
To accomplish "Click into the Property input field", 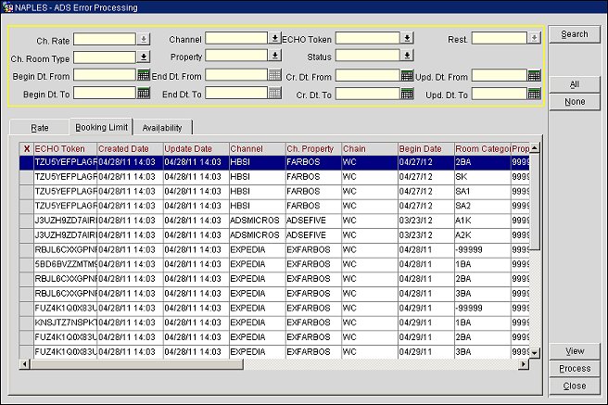I will pyautogui.click(x=236, y=57).
